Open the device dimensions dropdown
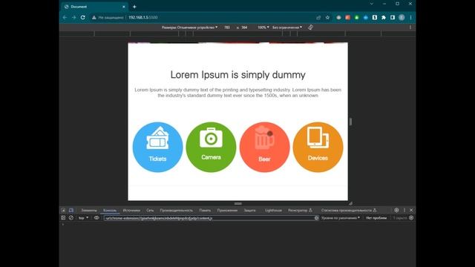The height and width of the screenshot is (267, 475). (x=189, y=27)
